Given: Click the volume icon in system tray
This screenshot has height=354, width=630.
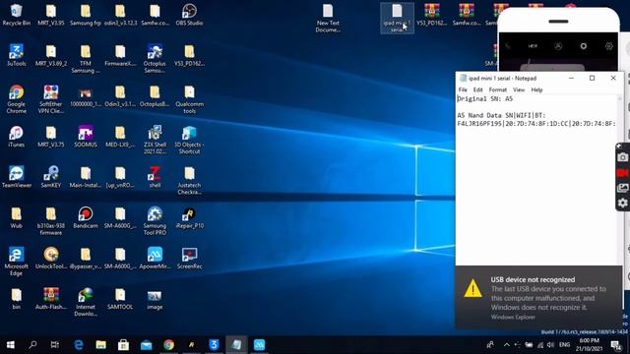Looking at the screenshot, I should coord(551,345).
